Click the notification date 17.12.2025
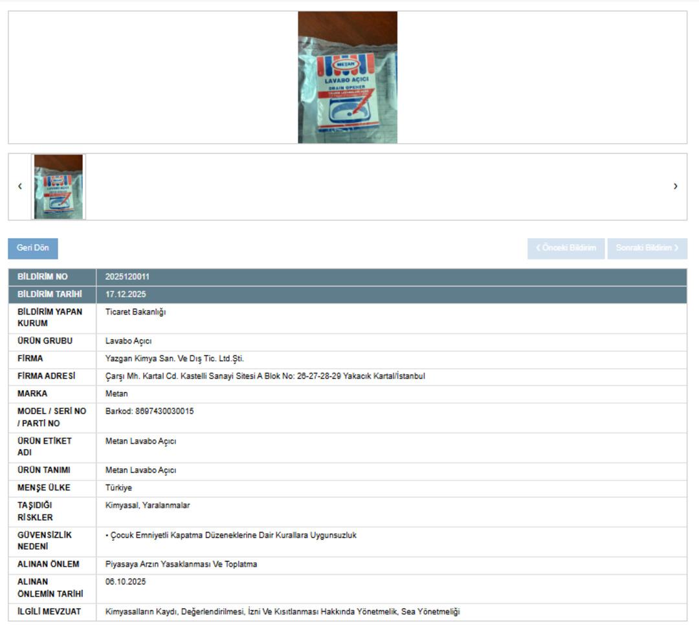This screenshot has height=625, width=699. [x=126, y=294]
